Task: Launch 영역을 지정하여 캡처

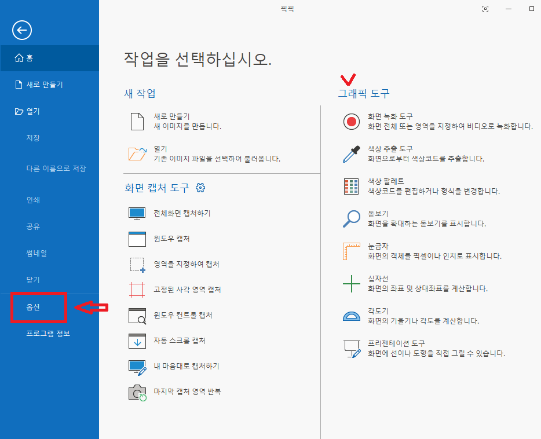Action: pyautogui.click(x=187, y=264)
